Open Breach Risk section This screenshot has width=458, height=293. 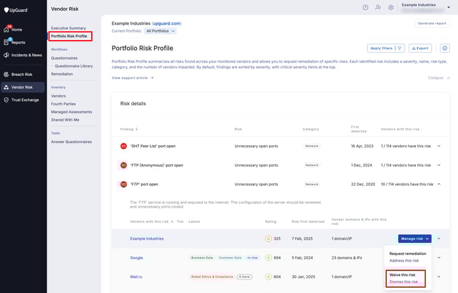pyautogui.click(x=18, y=74)
